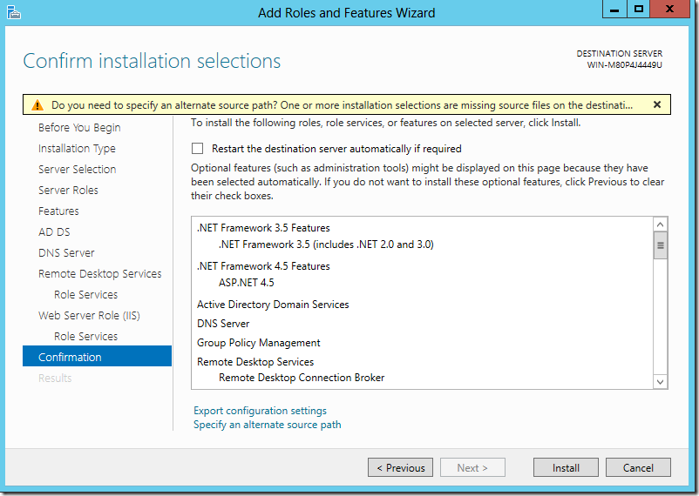Click Specify an alternate source path link
Image resolution: width=699 pixels, height=496 pixels.
coord(267,425)
